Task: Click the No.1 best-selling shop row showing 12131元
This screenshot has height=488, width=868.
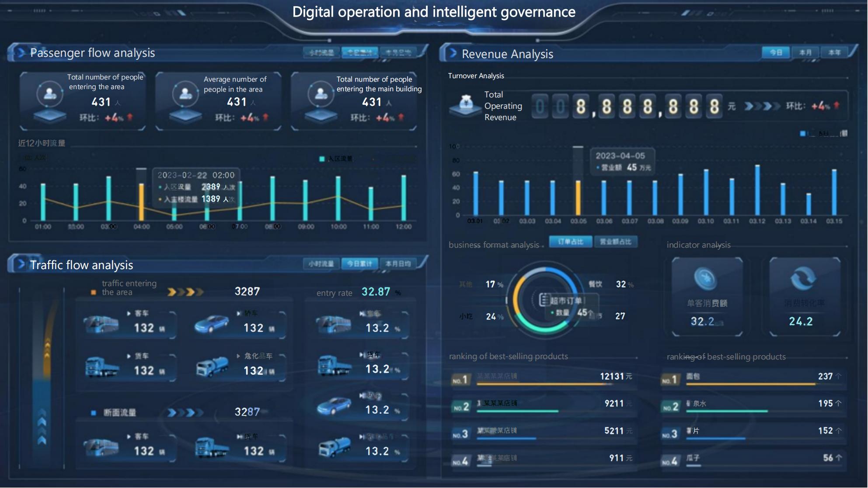Action: tap(542, 378)
